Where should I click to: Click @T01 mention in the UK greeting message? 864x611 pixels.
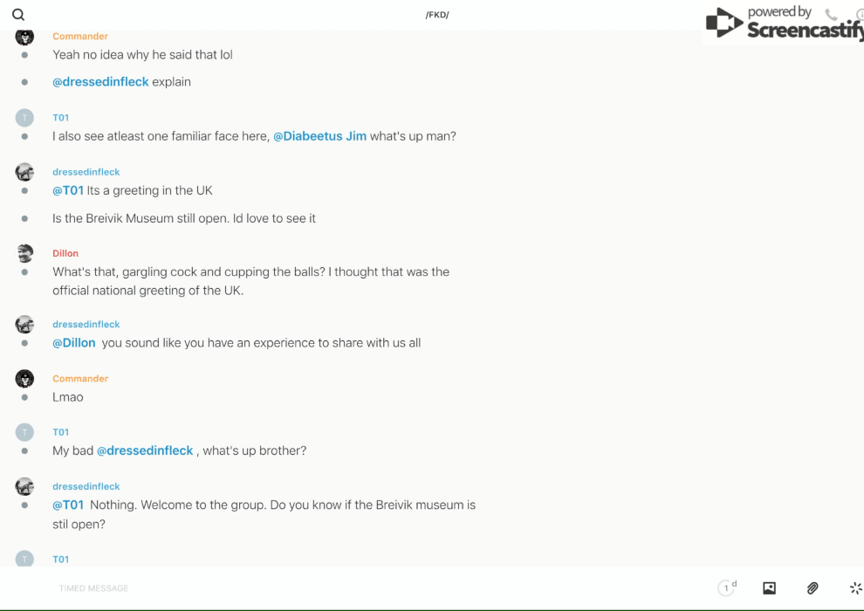[68, 190]
